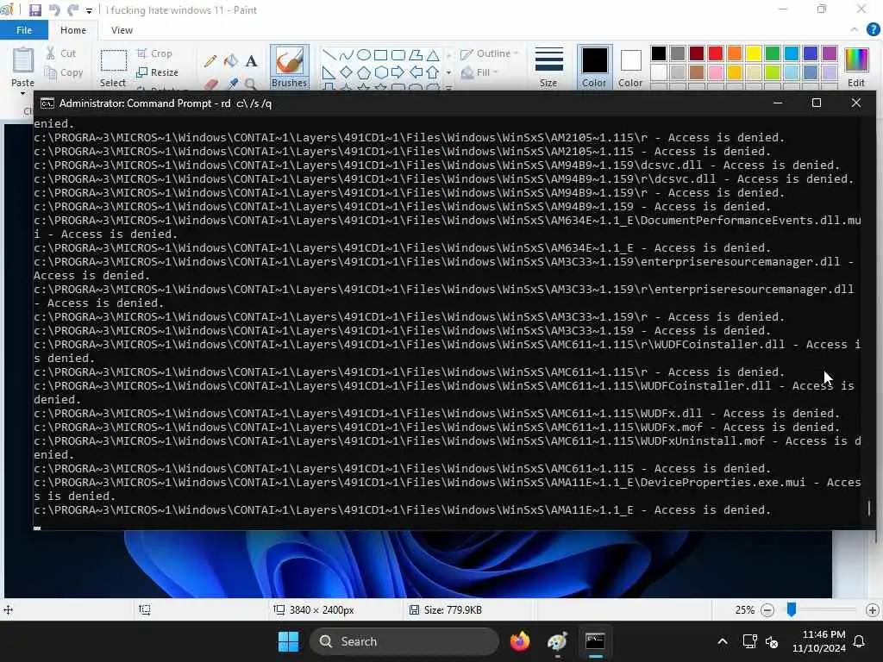The image size is (883, 662).
Task: Open the Resize dialog
Action: (x=157, y=72)
